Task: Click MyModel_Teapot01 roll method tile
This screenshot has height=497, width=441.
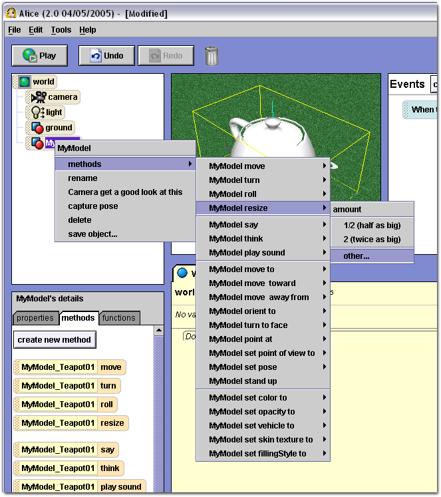Action: pos(66,405)
